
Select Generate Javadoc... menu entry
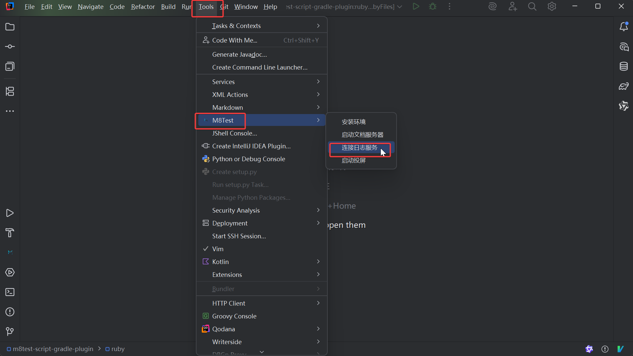pyautogui.click(x=239, y=54)
